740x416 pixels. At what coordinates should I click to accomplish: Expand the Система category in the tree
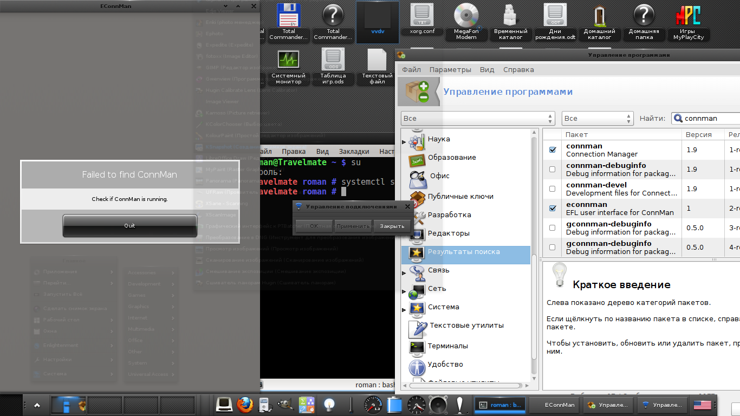(x=404, y=310)
